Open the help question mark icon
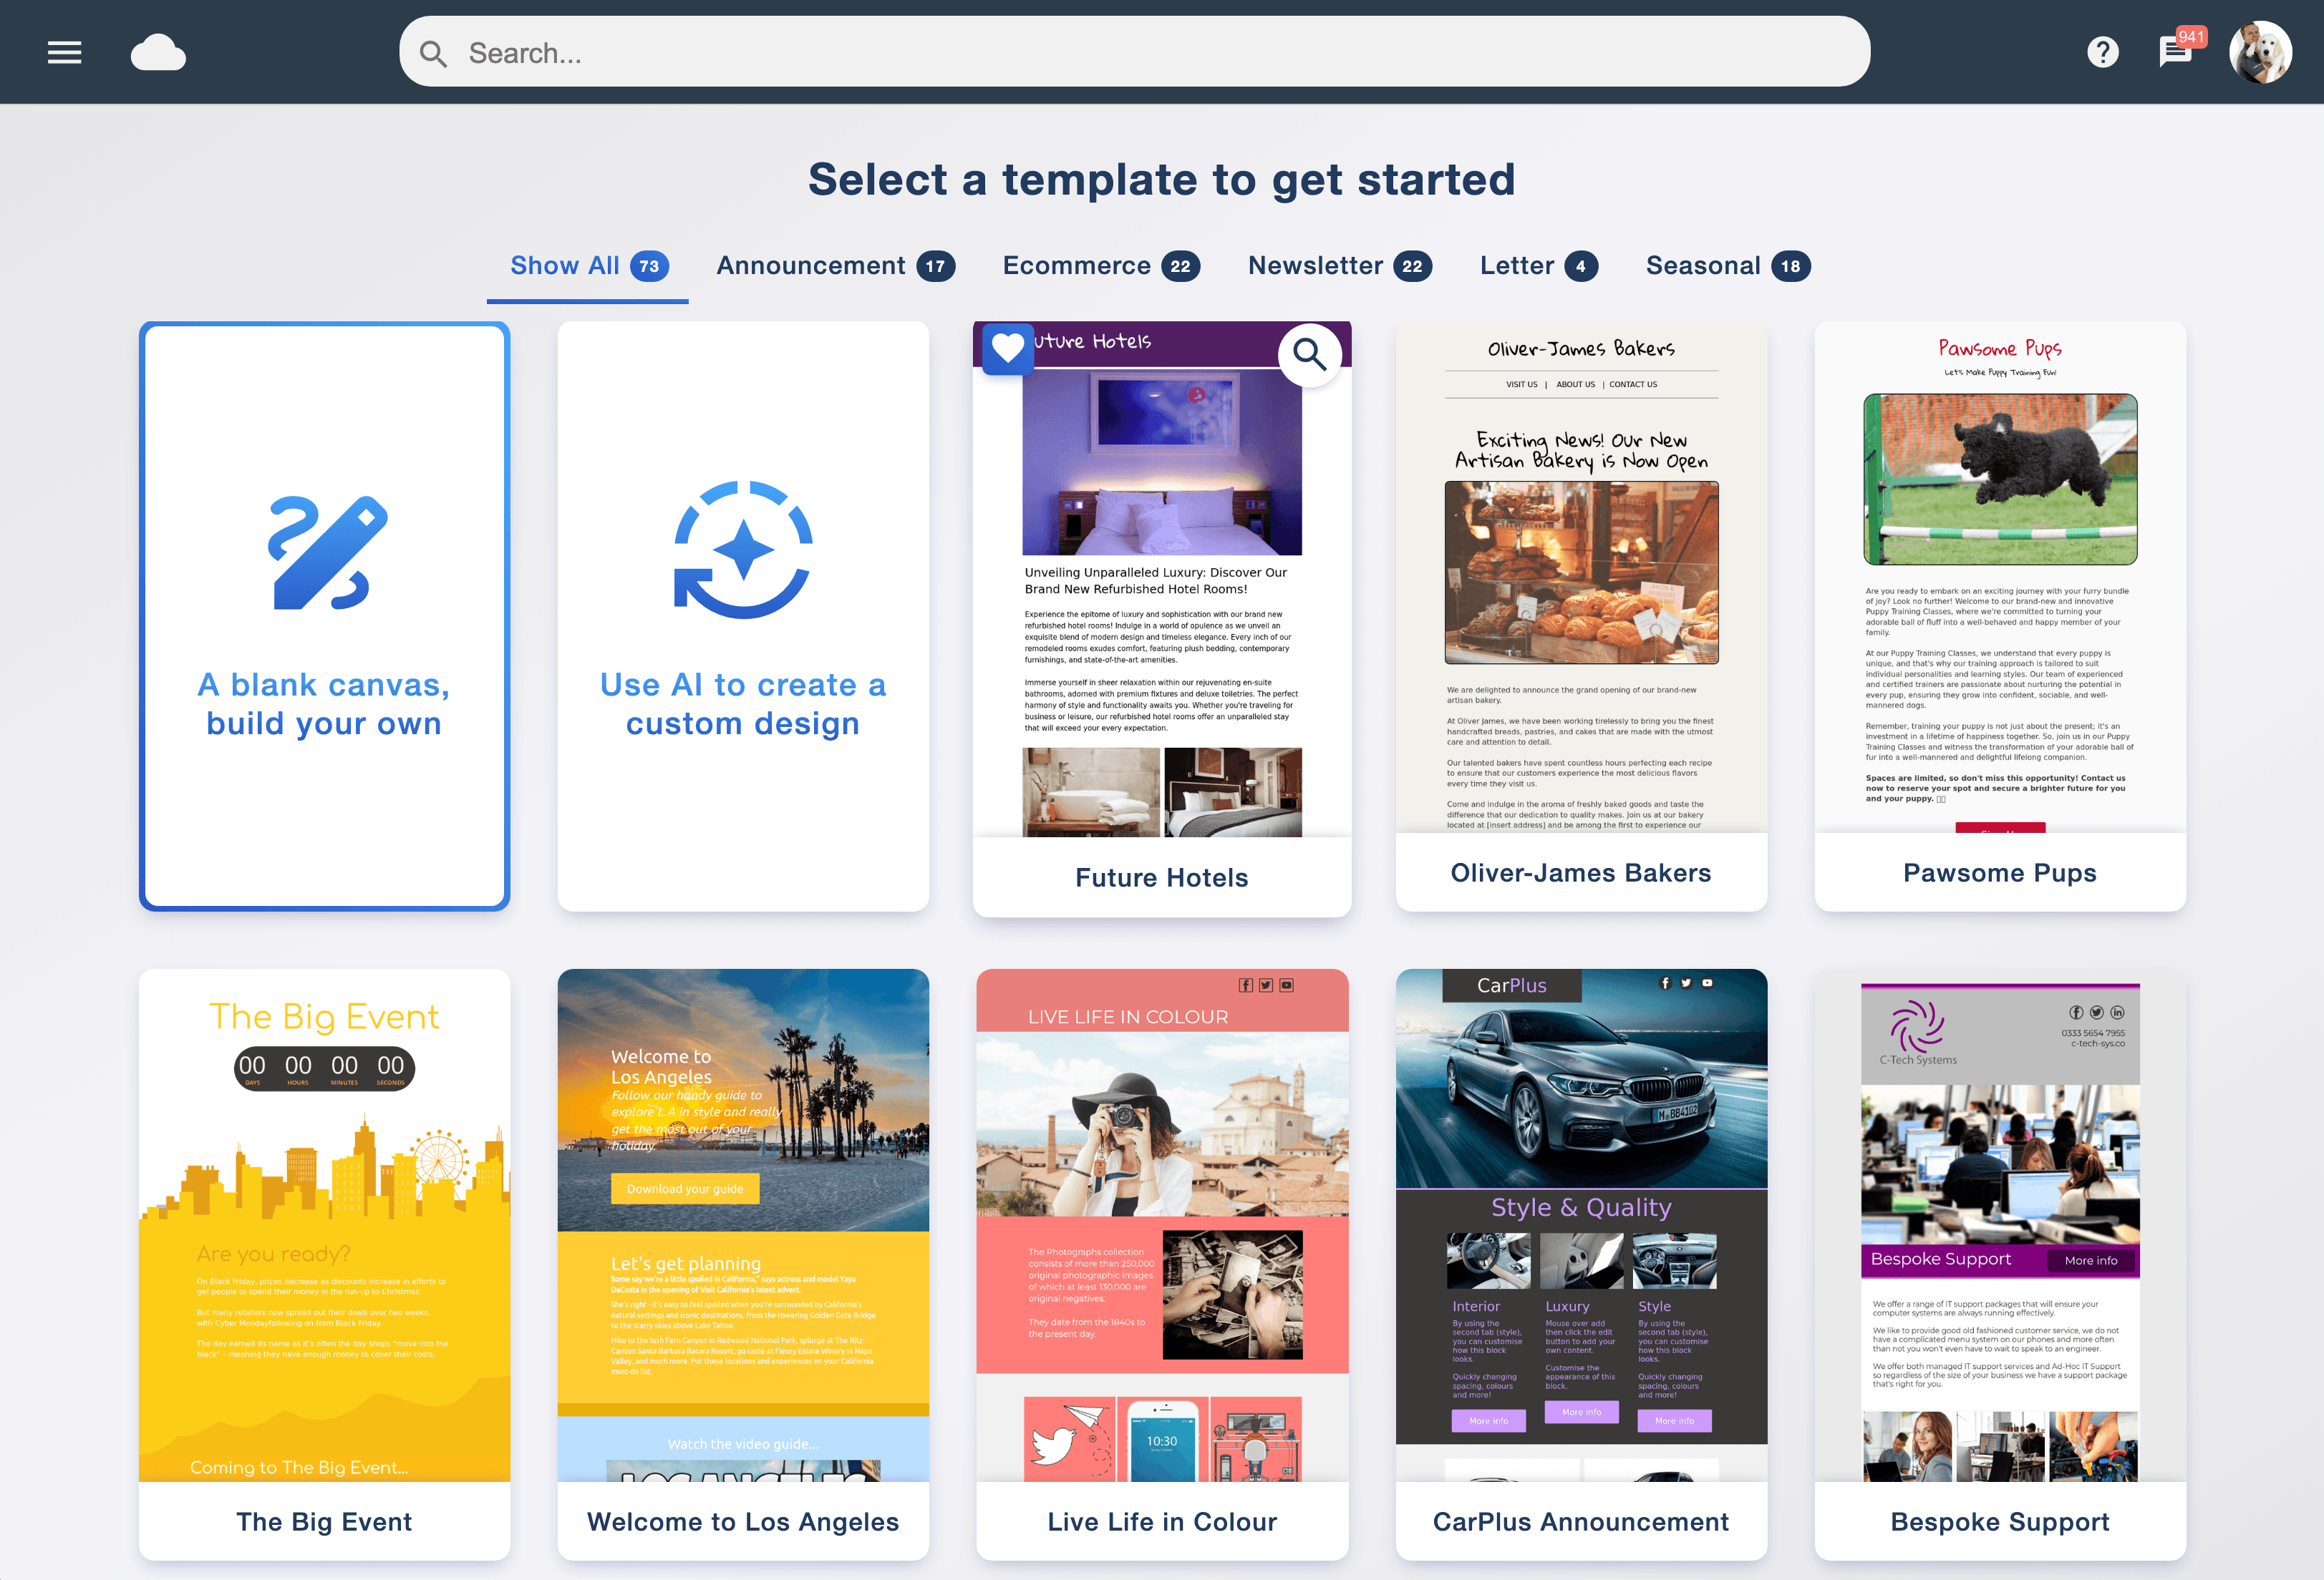This screenshot has height=1580, width=2324. coord(2102,52)
